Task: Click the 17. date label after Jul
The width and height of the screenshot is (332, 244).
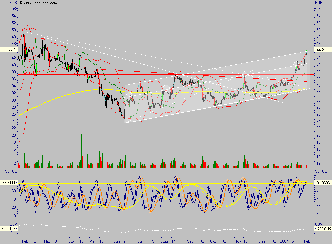Action: pyautogui.click(x=151, y=241)
